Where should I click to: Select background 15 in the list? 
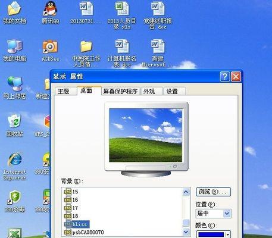coord(75,192)
